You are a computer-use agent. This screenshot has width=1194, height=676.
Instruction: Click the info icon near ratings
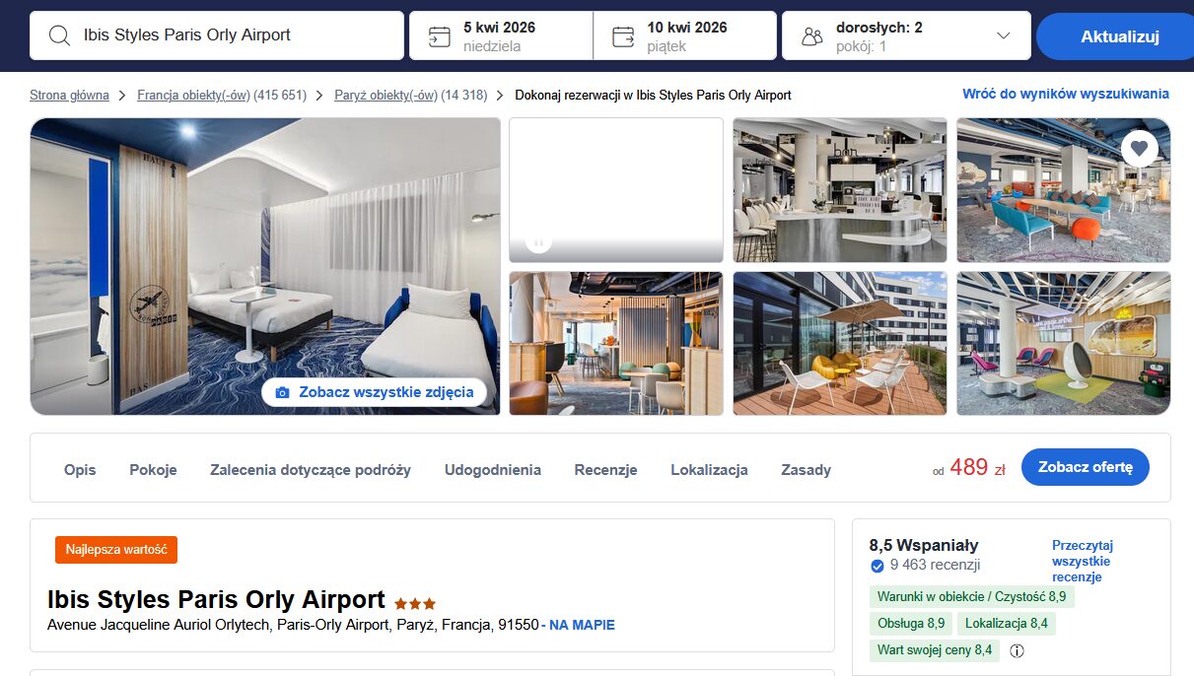(x=1018, y=650)
